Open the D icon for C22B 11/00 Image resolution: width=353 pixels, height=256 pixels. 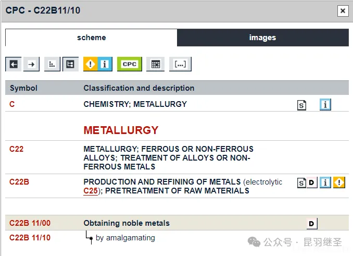click(x=311, y=224)
